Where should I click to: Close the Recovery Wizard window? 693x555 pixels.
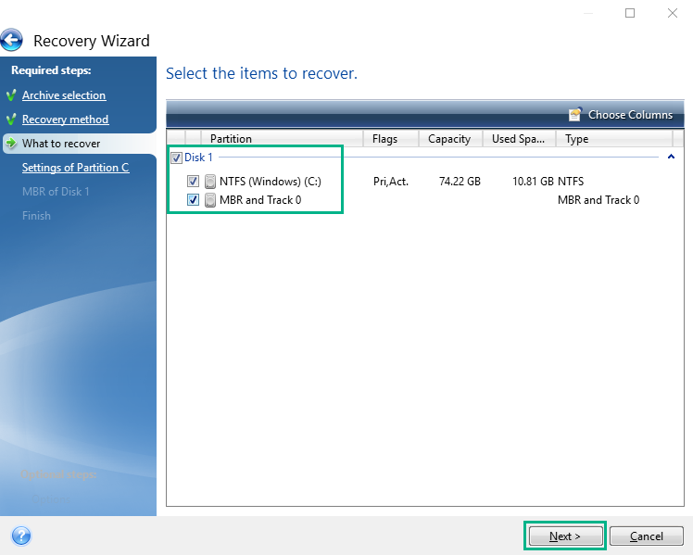(x=673, y=13)
